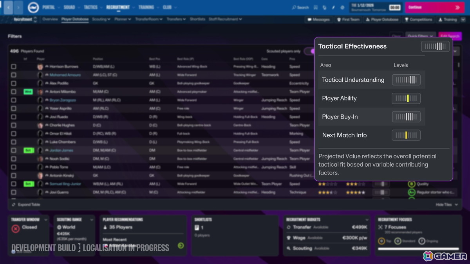
Task: Click the pencil edit icon in top bar
Action: [x=333, y=7]
